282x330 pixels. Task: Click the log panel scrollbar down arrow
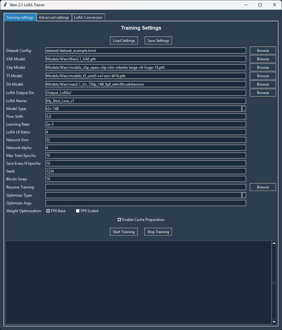point(274,322)
